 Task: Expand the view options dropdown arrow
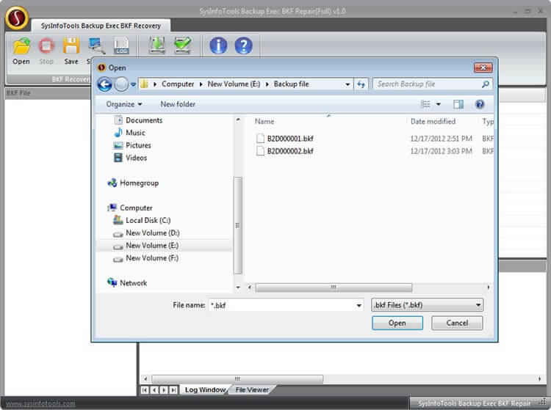point(438,104)
